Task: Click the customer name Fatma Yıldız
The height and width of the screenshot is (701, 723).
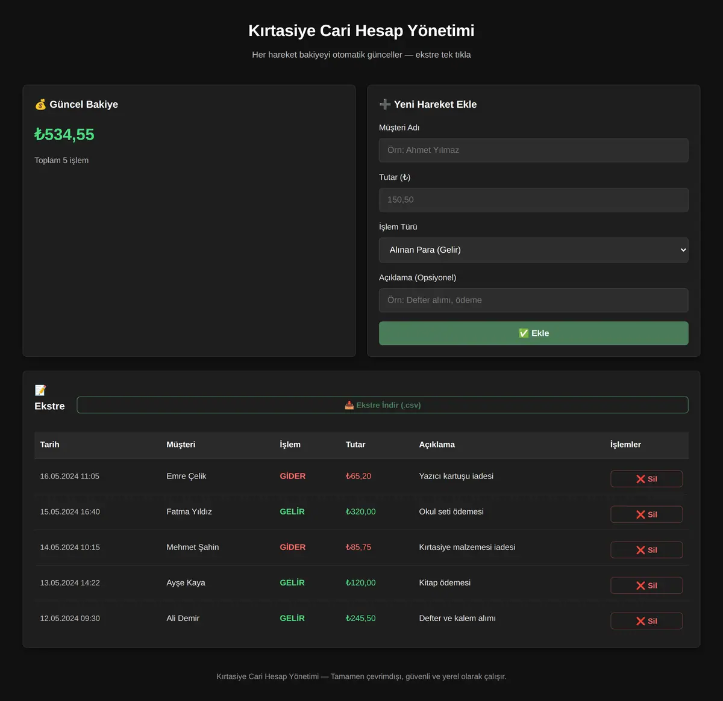Action: tap(189, 512)
